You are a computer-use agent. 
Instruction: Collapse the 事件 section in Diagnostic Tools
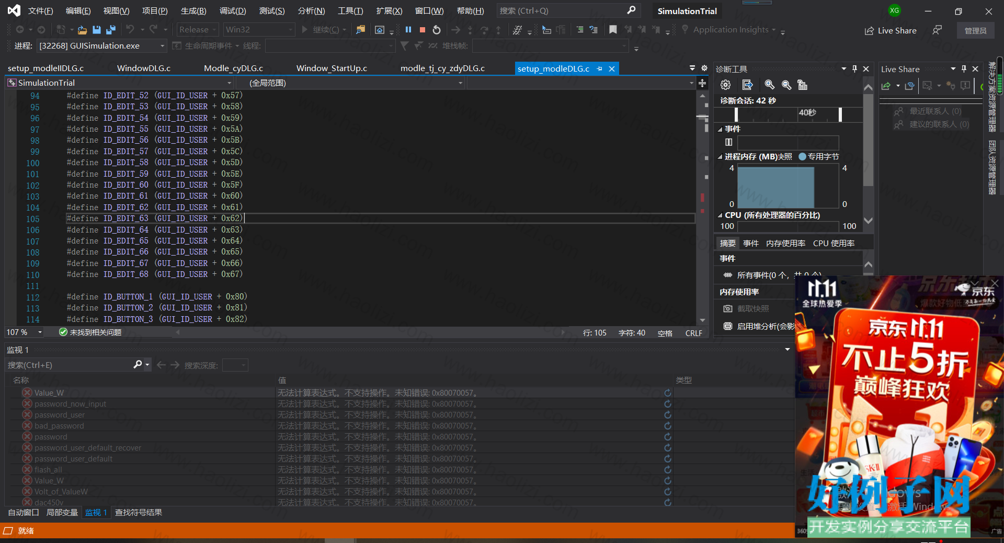720,129
